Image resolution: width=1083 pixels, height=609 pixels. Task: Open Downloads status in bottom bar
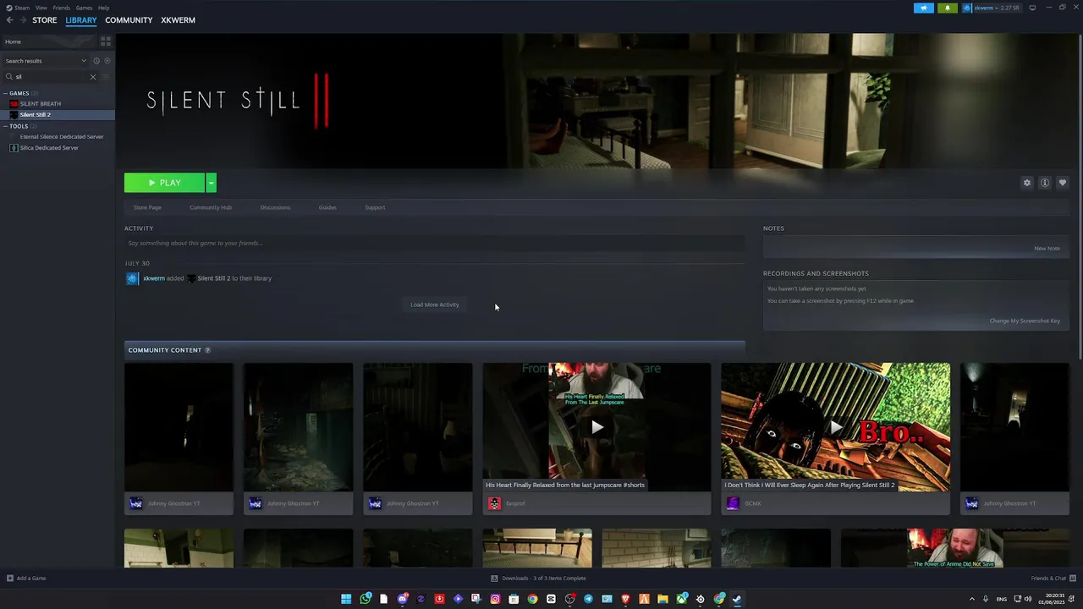tap(539, 579)
